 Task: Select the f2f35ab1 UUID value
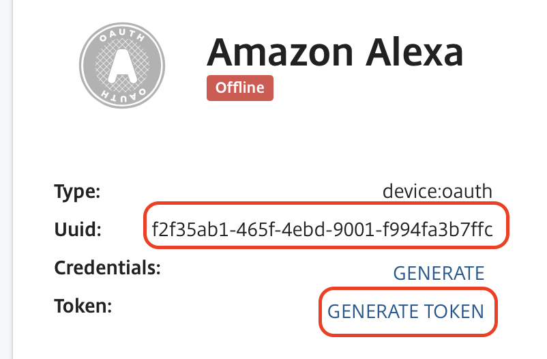click(323, 229)
